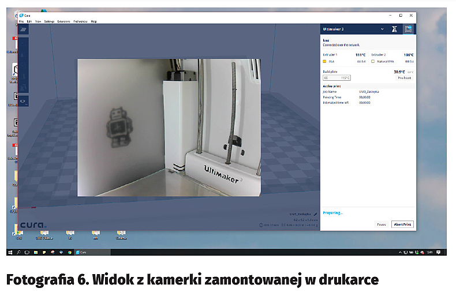Screen dimensions: 456x292
Task: Click the pencil icon to rename job
Action: 315,213
